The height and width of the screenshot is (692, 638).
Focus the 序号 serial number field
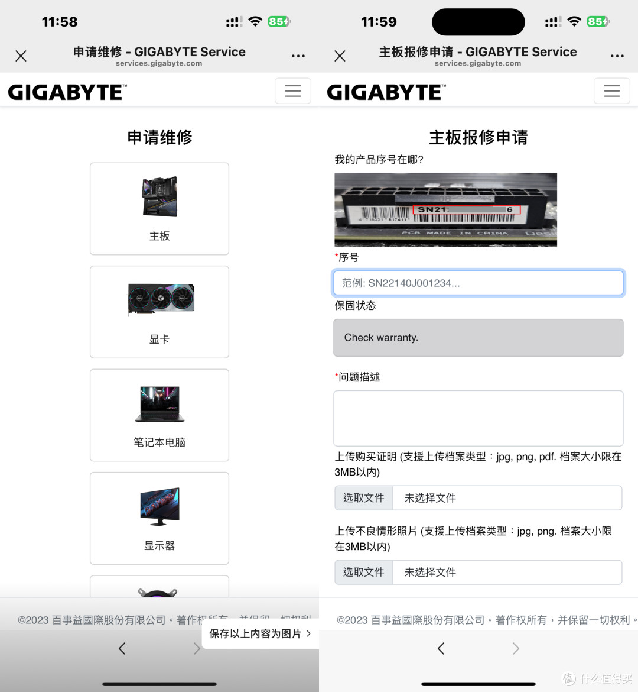(x=479, y=283)
